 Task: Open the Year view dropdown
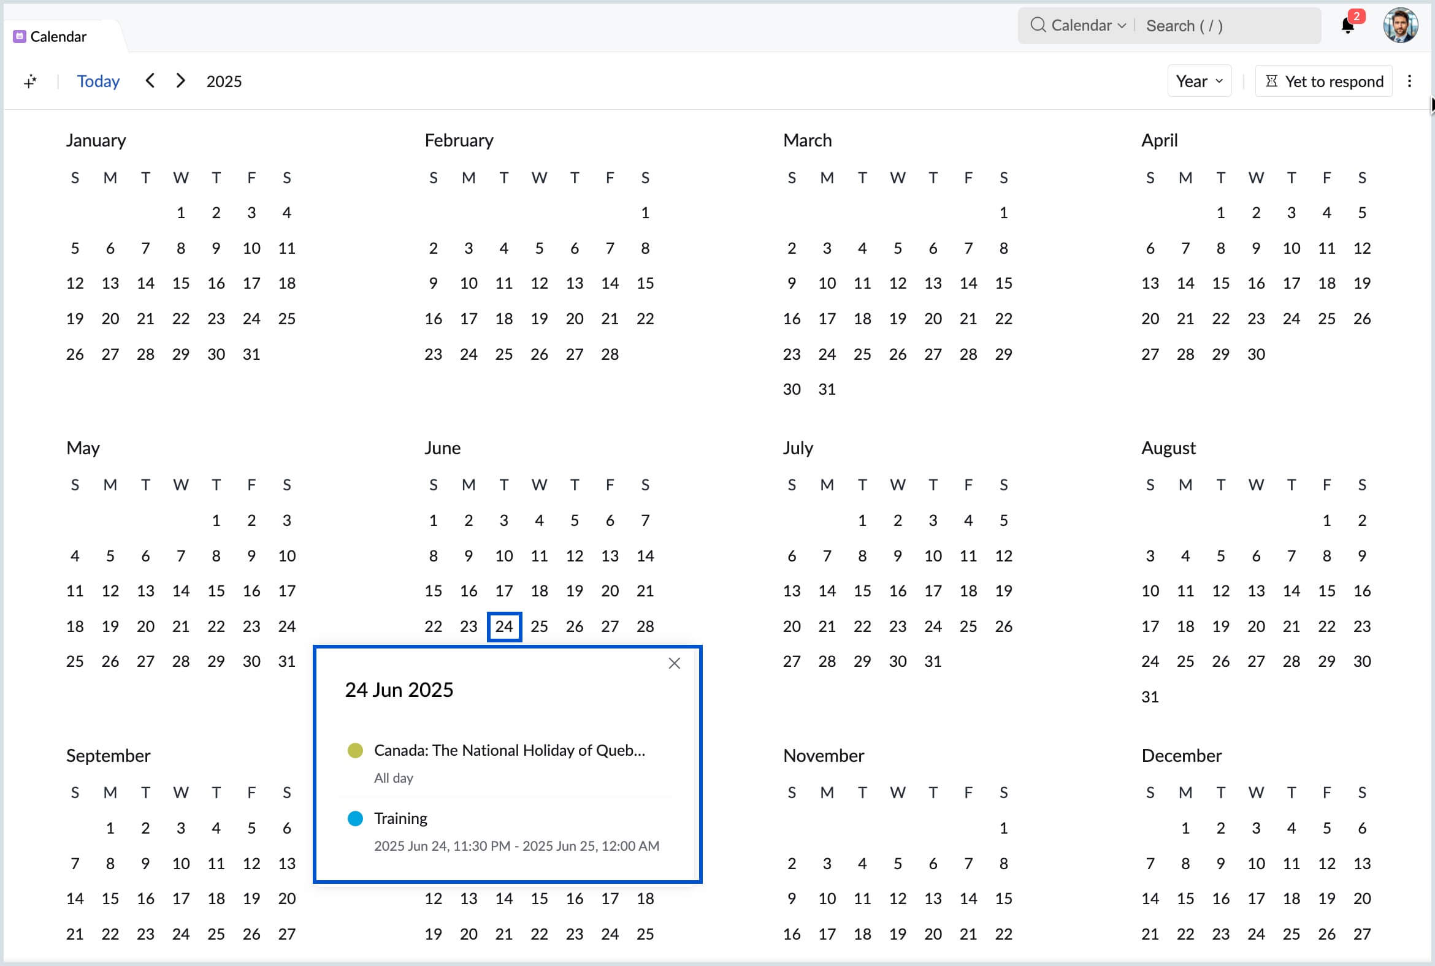1198,80
